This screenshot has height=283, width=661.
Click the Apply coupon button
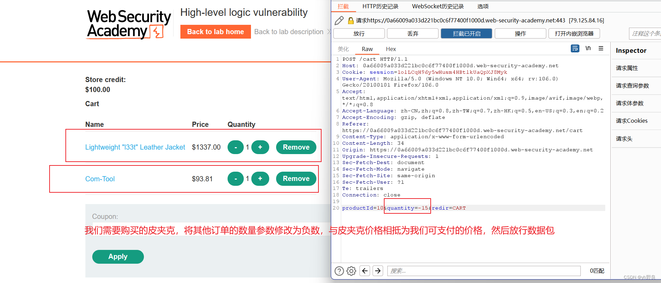coord(118,257)
